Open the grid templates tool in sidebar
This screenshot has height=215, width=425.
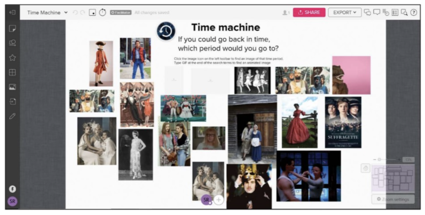click(12, 72)
